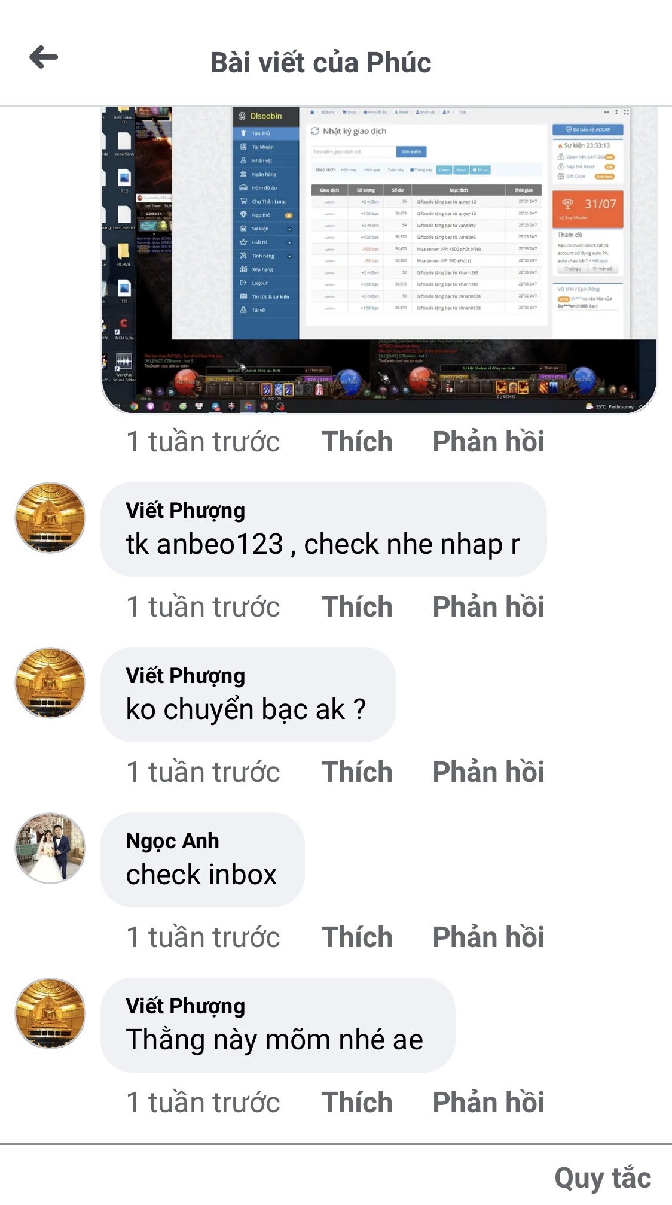Tap the 'Thằng này mõm nhé ae' comment bubble

click(x=278, y=1025)
